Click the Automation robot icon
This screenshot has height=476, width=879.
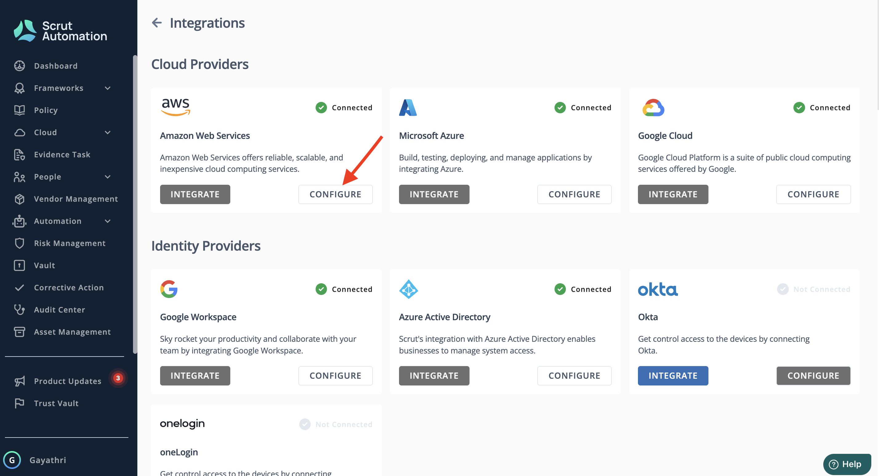19,221
